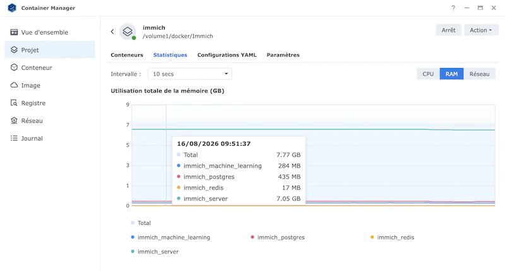Toggle immich_server series in bottom legend
Image resolution: width=505 pixels, height=271 pixels.
pyautogui.click(x=155, y=251)
